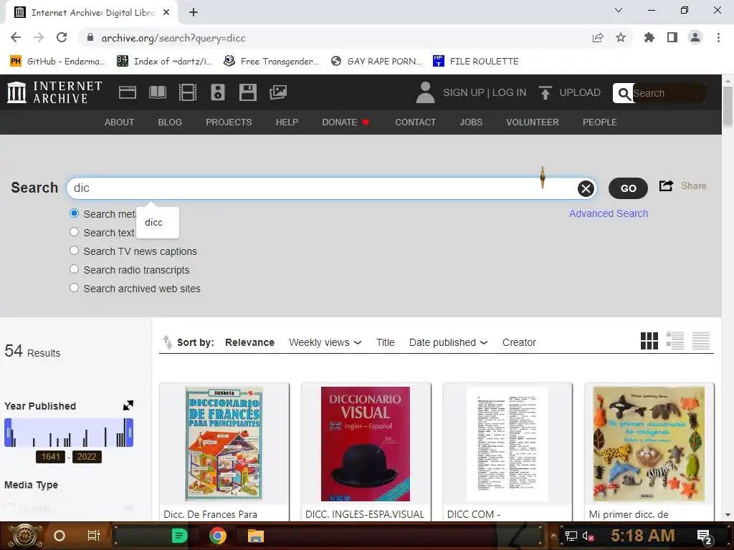
Task: Switch to compact list view
Action: (701, 341)
